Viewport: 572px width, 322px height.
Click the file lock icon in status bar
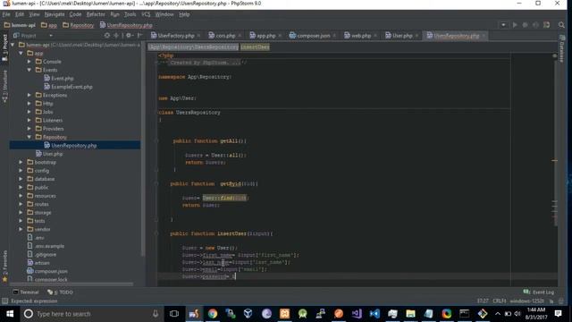[551, 301]
